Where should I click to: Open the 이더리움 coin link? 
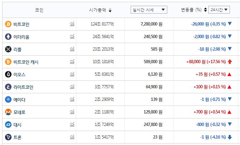pos(21,37)
